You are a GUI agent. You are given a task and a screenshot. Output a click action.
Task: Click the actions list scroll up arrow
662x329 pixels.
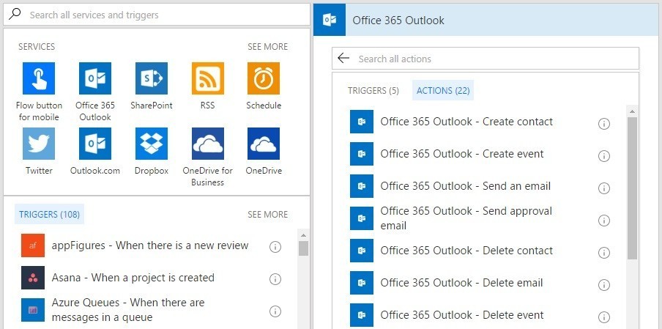coord(632,111)
